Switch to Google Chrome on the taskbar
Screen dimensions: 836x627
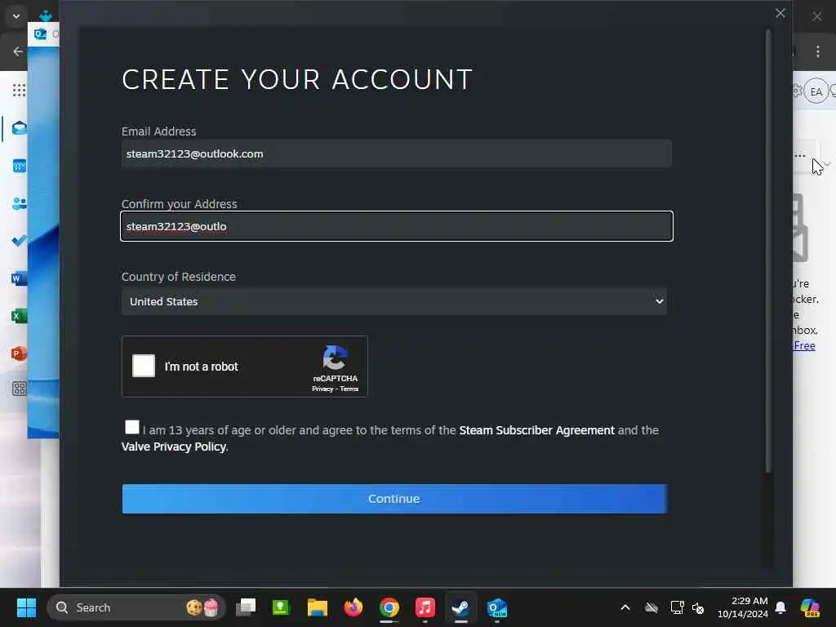pos(389,607)
